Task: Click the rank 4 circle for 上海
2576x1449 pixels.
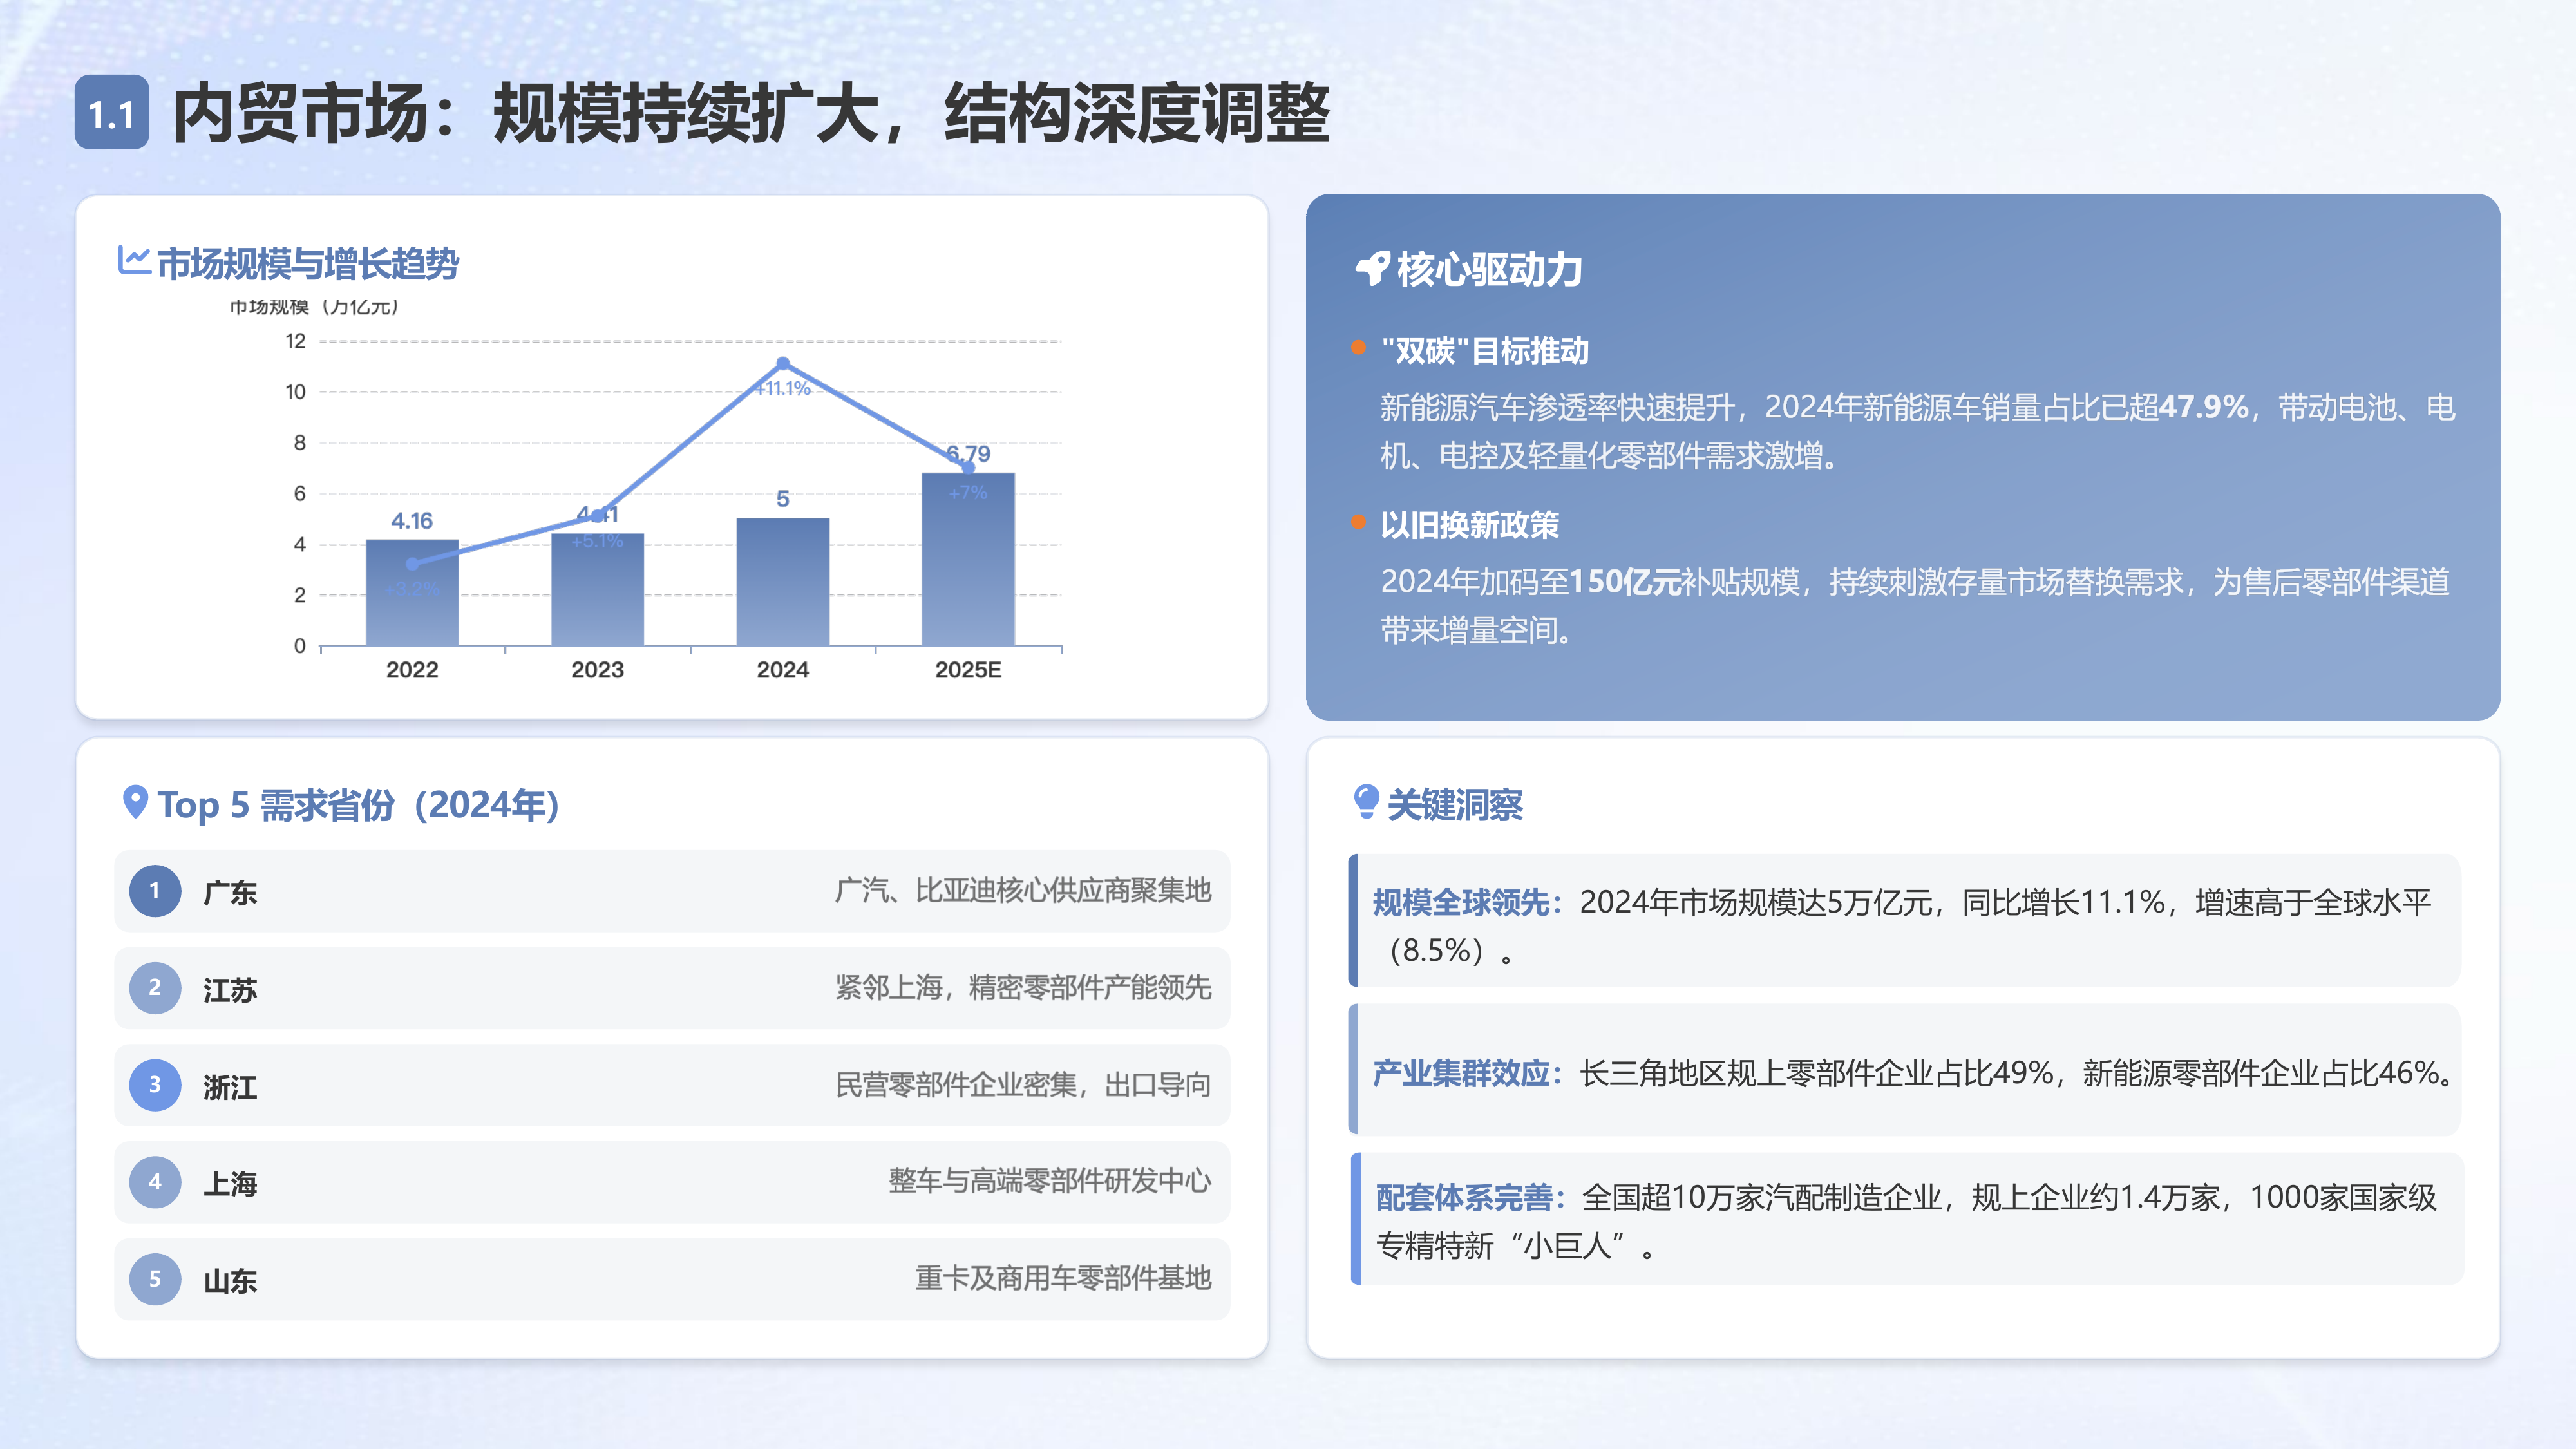Action: pos(155,1181)
